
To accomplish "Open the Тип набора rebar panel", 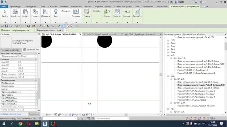I will pyautogui.click(x=137, y=13).
